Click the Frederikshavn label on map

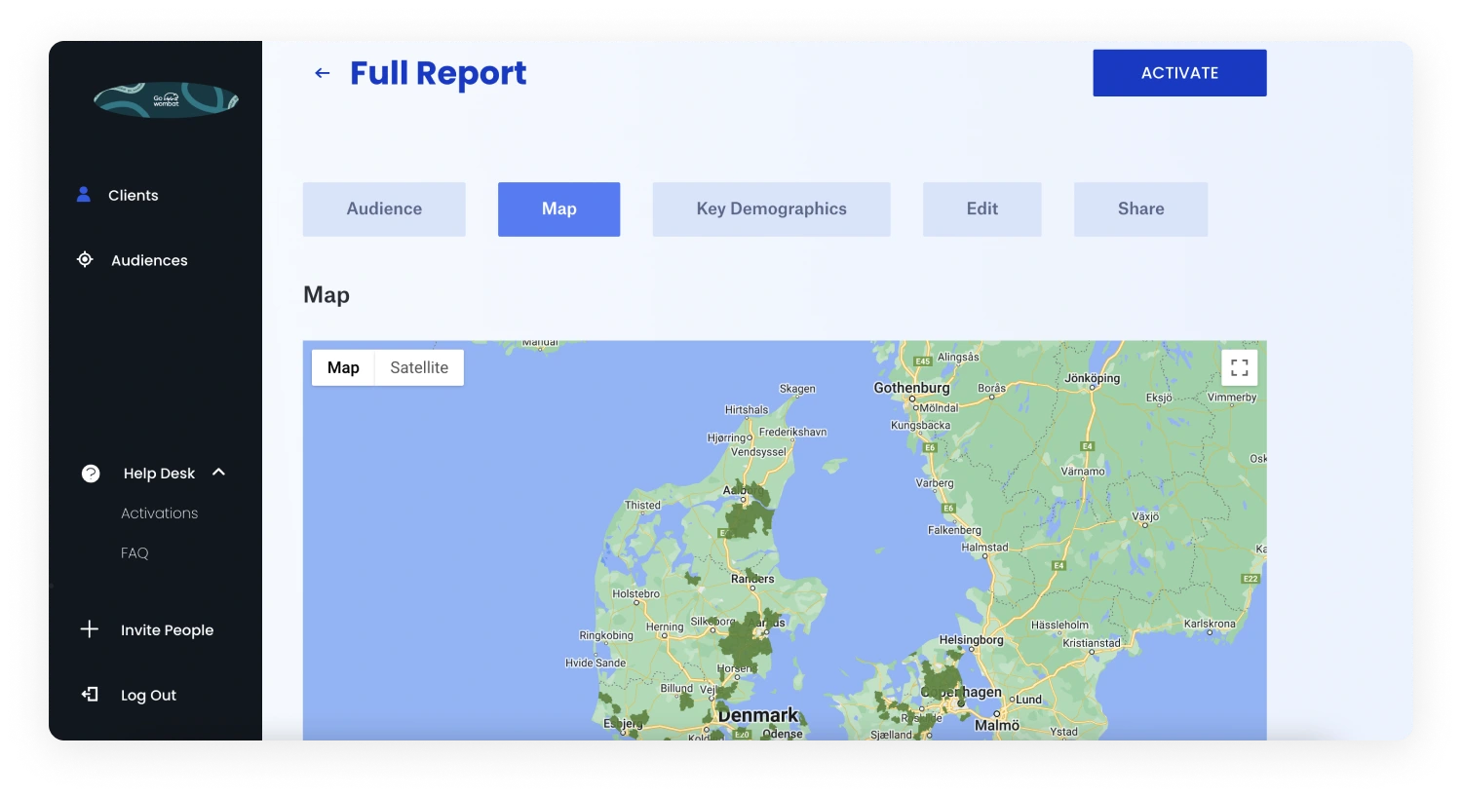[792, 432]
